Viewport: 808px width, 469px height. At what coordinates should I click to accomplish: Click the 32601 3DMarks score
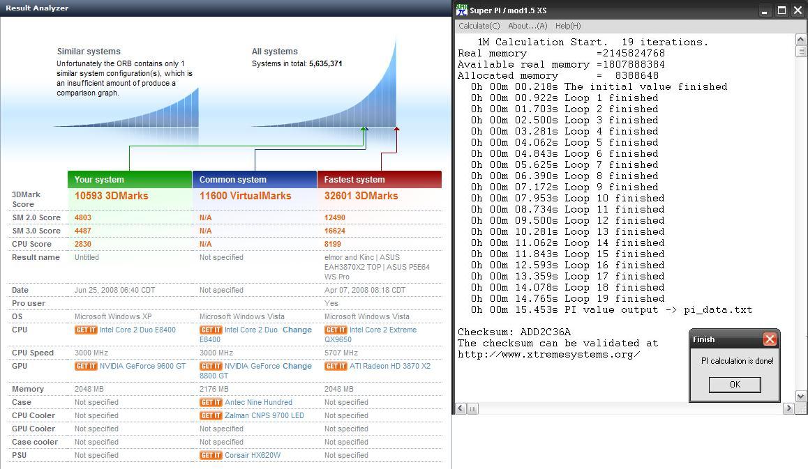click(x=361, y=196)
